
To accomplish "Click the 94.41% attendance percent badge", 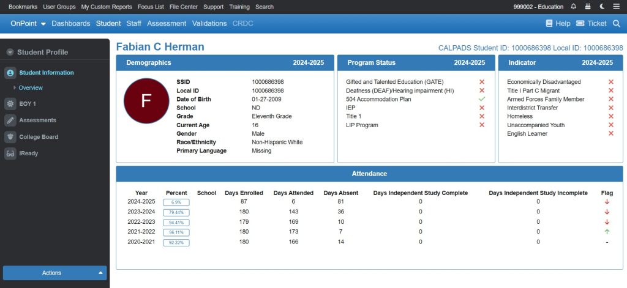I will click(176, 223).
